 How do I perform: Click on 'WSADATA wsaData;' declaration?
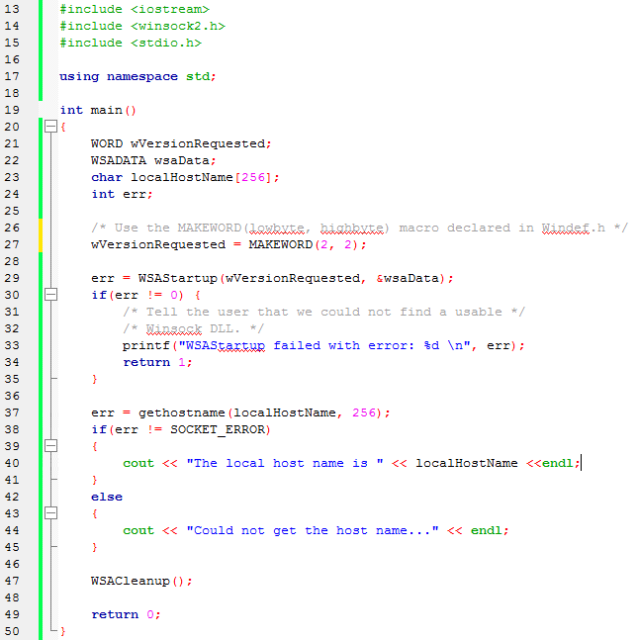[153, 160]
